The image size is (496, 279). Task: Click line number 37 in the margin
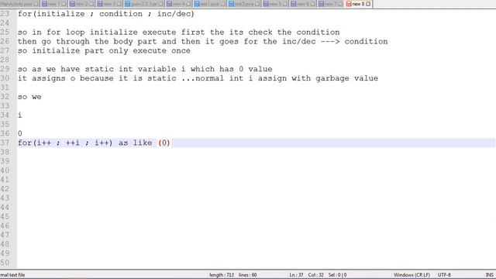coord(5,143)
